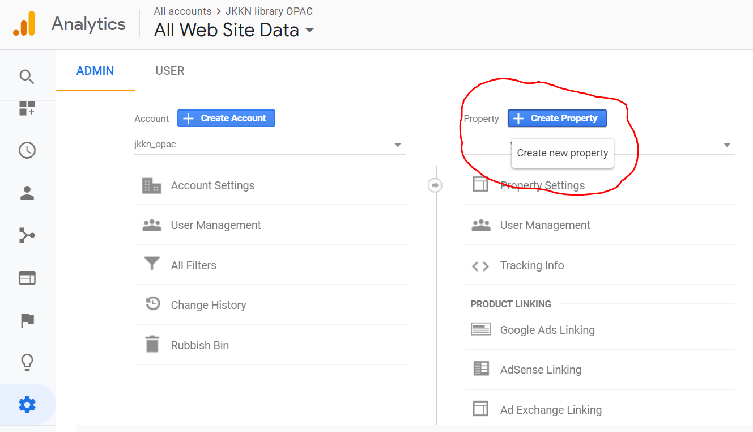
Task: Open the jkkn_opac account dropdown
Action: (x=270, y=145)
